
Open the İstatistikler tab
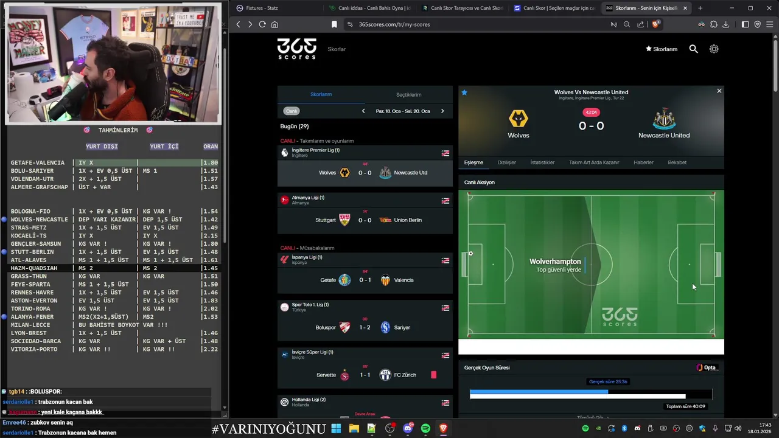542,162
